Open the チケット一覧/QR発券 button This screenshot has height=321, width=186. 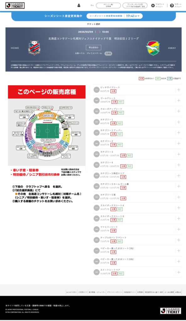point(108,6)
